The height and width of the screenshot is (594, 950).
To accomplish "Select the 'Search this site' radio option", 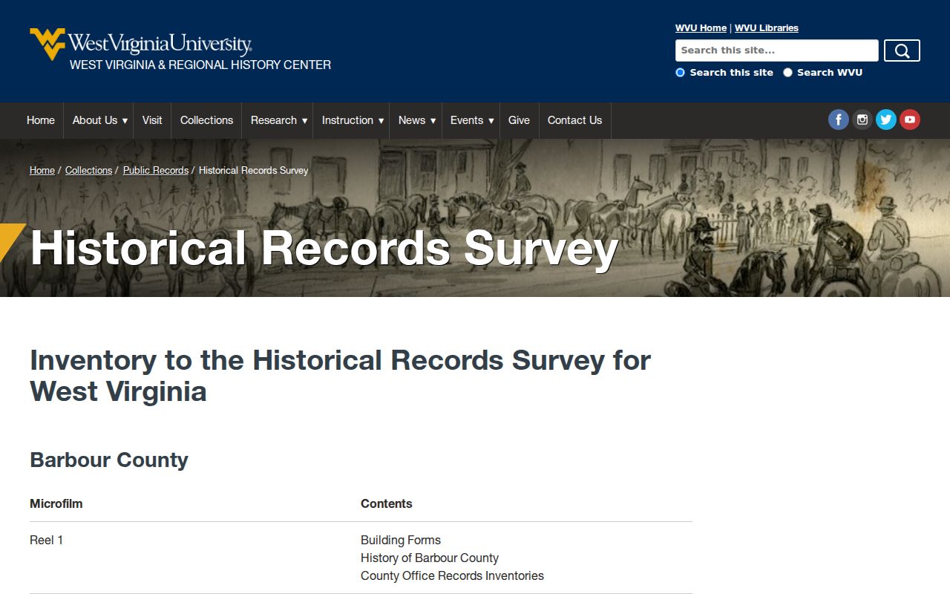I will 680,73.
